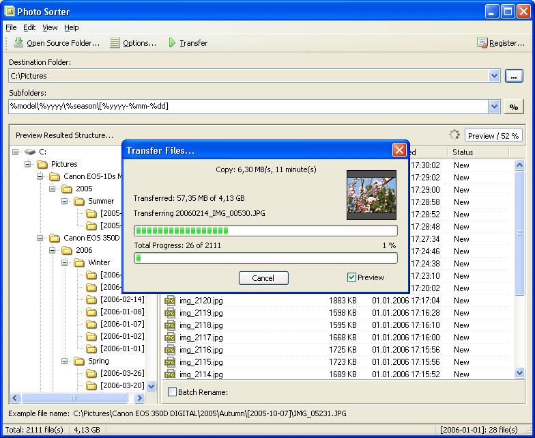Viewport: 535px width, 438px height.
Task: Close the Transfer Files dialog
Action: click(x=399, y=150)
